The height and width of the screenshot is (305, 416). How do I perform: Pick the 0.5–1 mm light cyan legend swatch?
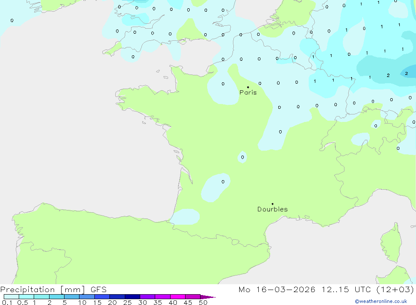27,297
